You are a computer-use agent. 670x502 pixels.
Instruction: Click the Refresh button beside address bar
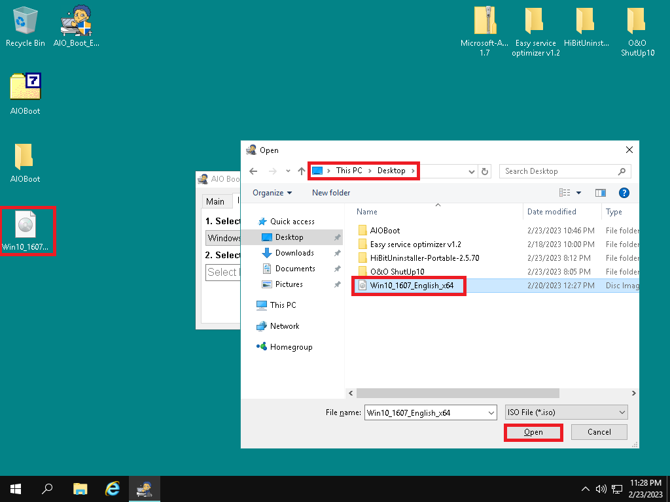pyautogui.click(x=485, y=171)
